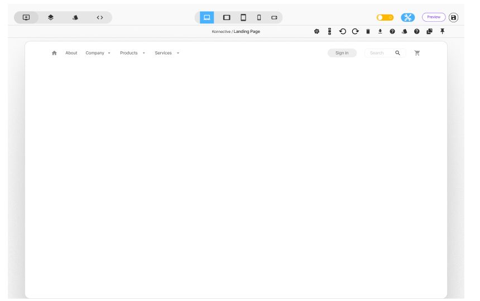
Task: Open the layers panel
Action: click(x=51, y=17)
